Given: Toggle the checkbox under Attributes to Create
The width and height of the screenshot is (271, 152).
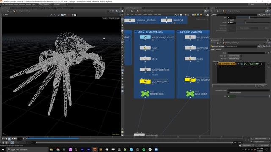Looking at the screenshot, I should pos(229,93).
